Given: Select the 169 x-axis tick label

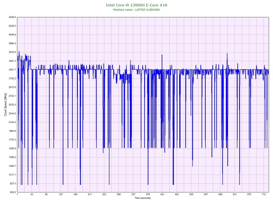Looking at the screenshot, I should click(75, 195).
